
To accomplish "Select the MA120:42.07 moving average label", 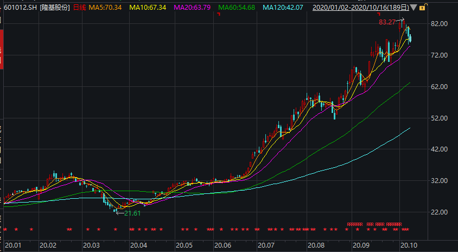I will point(282,8).
